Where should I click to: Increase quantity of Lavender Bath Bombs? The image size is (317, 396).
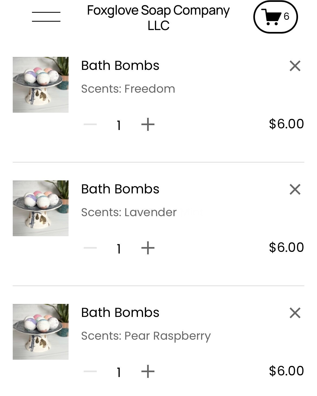click(x=148, y=248)
